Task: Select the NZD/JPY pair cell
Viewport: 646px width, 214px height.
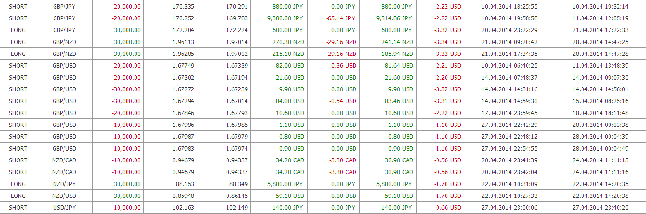Action: (64, 184)
